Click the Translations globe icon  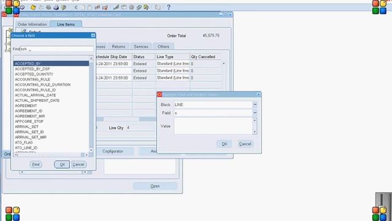[x=132, y=7]
